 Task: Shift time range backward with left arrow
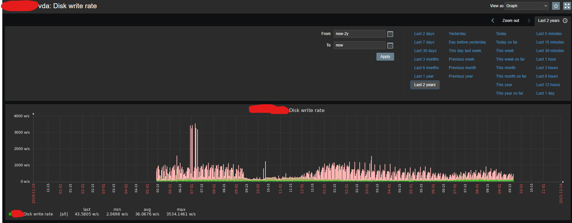[493, 21]
